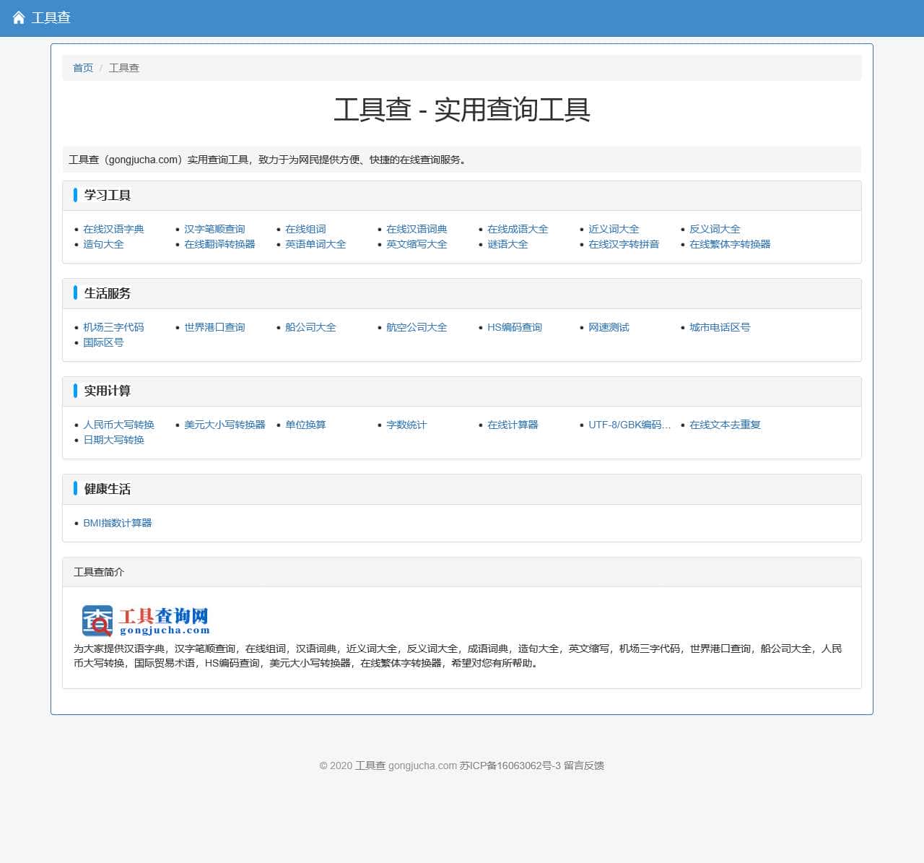Open 在线翻译转换器
The height and width of the screenshot is (863, 924).
click(219, 244)
